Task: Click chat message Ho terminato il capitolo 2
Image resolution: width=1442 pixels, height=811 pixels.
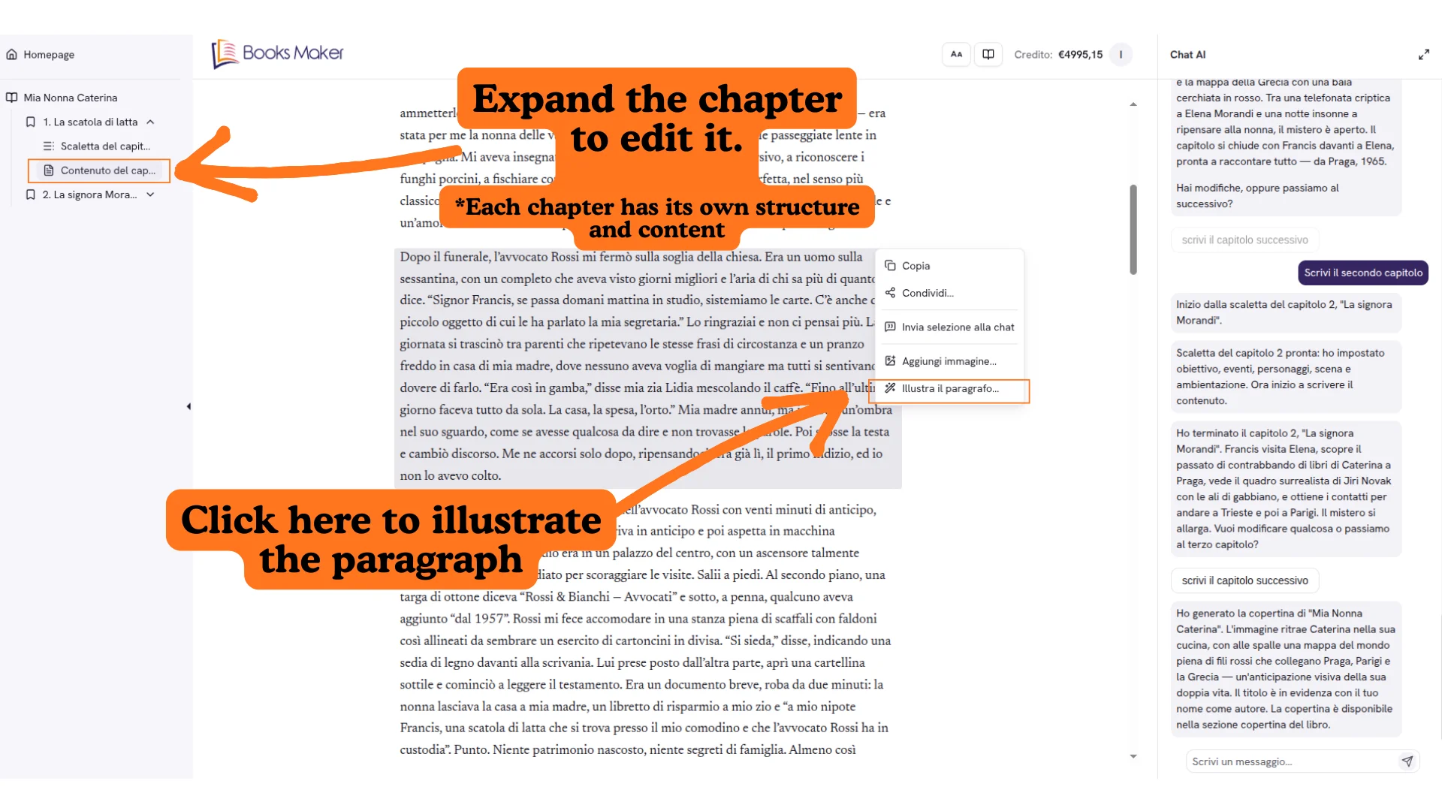Action: [x=1285, y=489]
